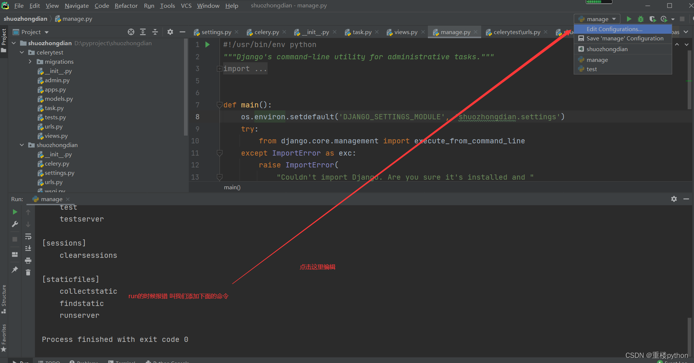Image resolution: width=694 pixels, height=363 pixels.
Task: Open run configuration wrench in Run panel
Action: (x=15, y=224)
